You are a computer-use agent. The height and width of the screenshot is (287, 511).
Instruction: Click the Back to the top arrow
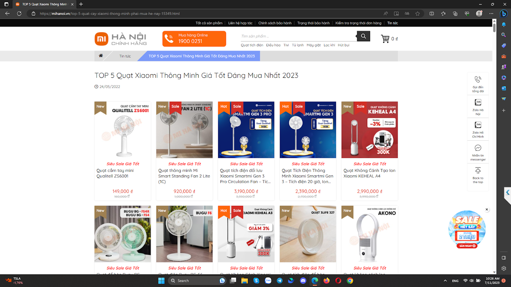(x=478, y=170)
